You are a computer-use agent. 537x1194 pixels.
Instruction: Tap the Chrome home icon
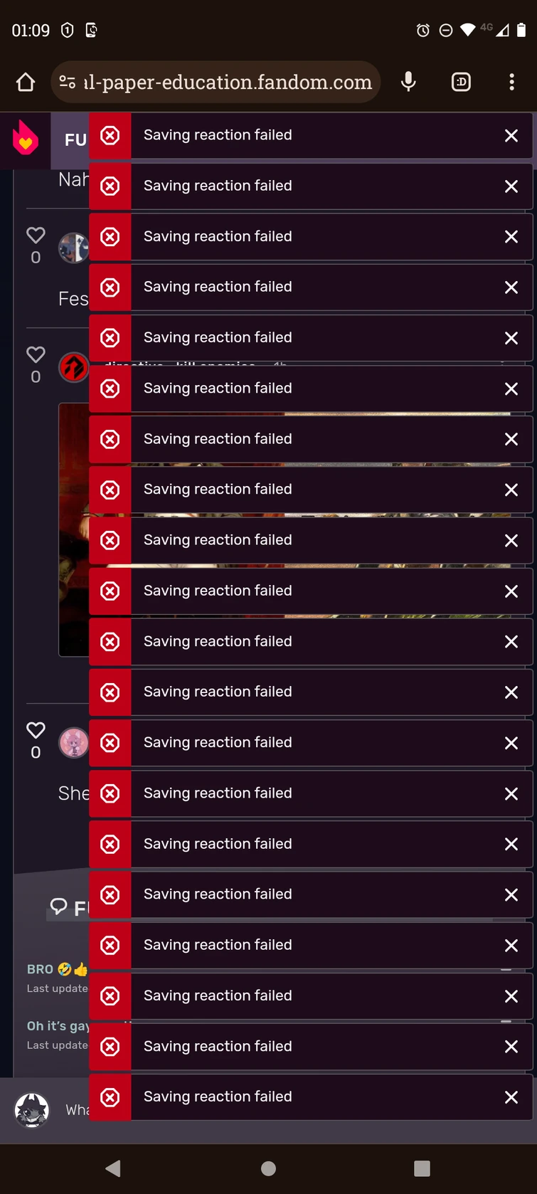[26, 83]
